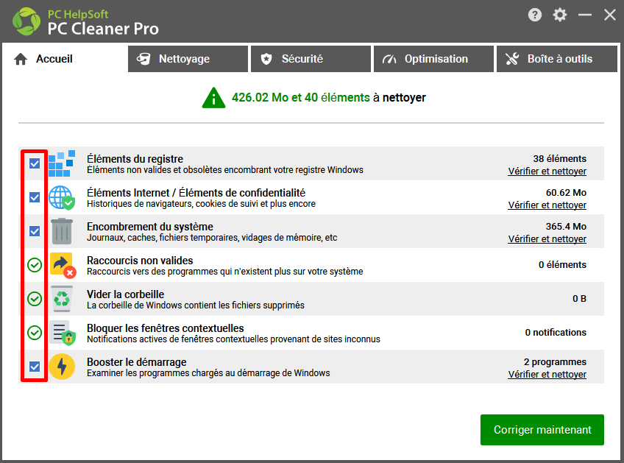
Task: Open the Nettoyage tab
Action: (188, 59)
